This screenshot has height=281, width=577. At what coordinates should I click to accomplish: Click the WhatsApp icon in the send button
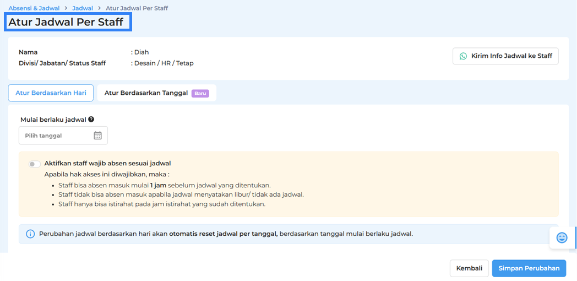tap(463, 56)
